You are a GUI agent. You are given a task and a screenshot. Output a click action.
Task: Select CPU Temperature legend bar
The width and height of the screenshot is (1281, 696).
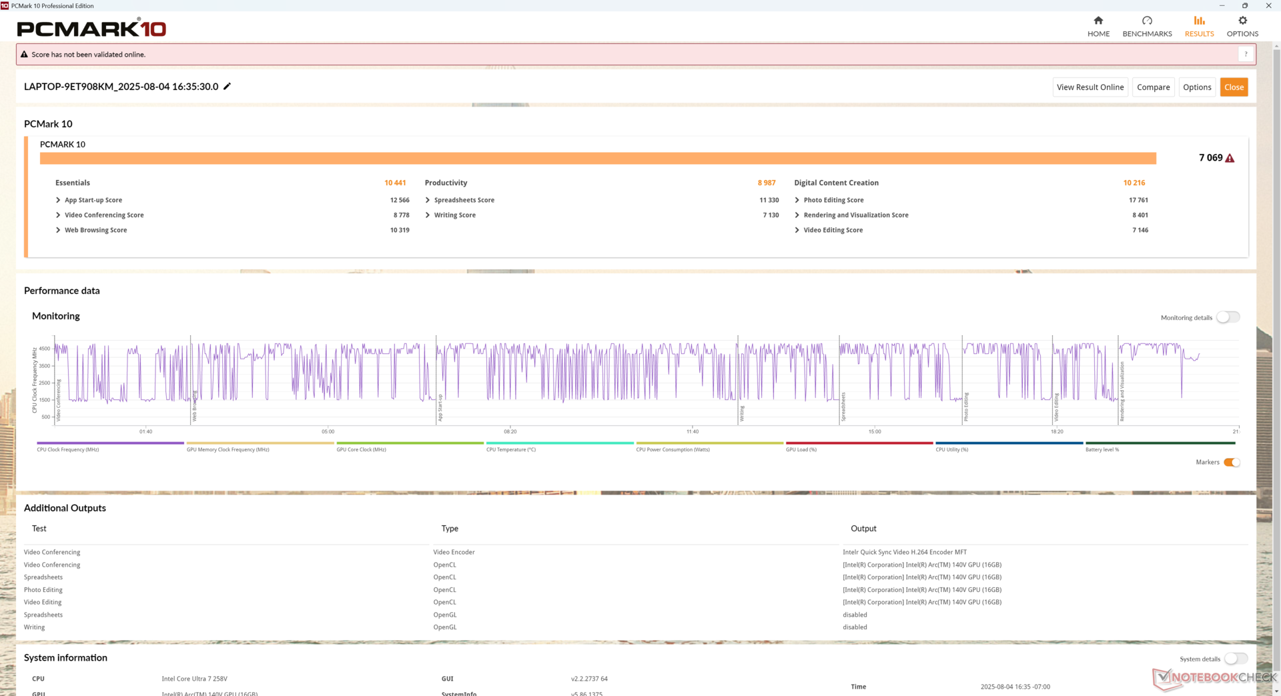tap(560, 443)
